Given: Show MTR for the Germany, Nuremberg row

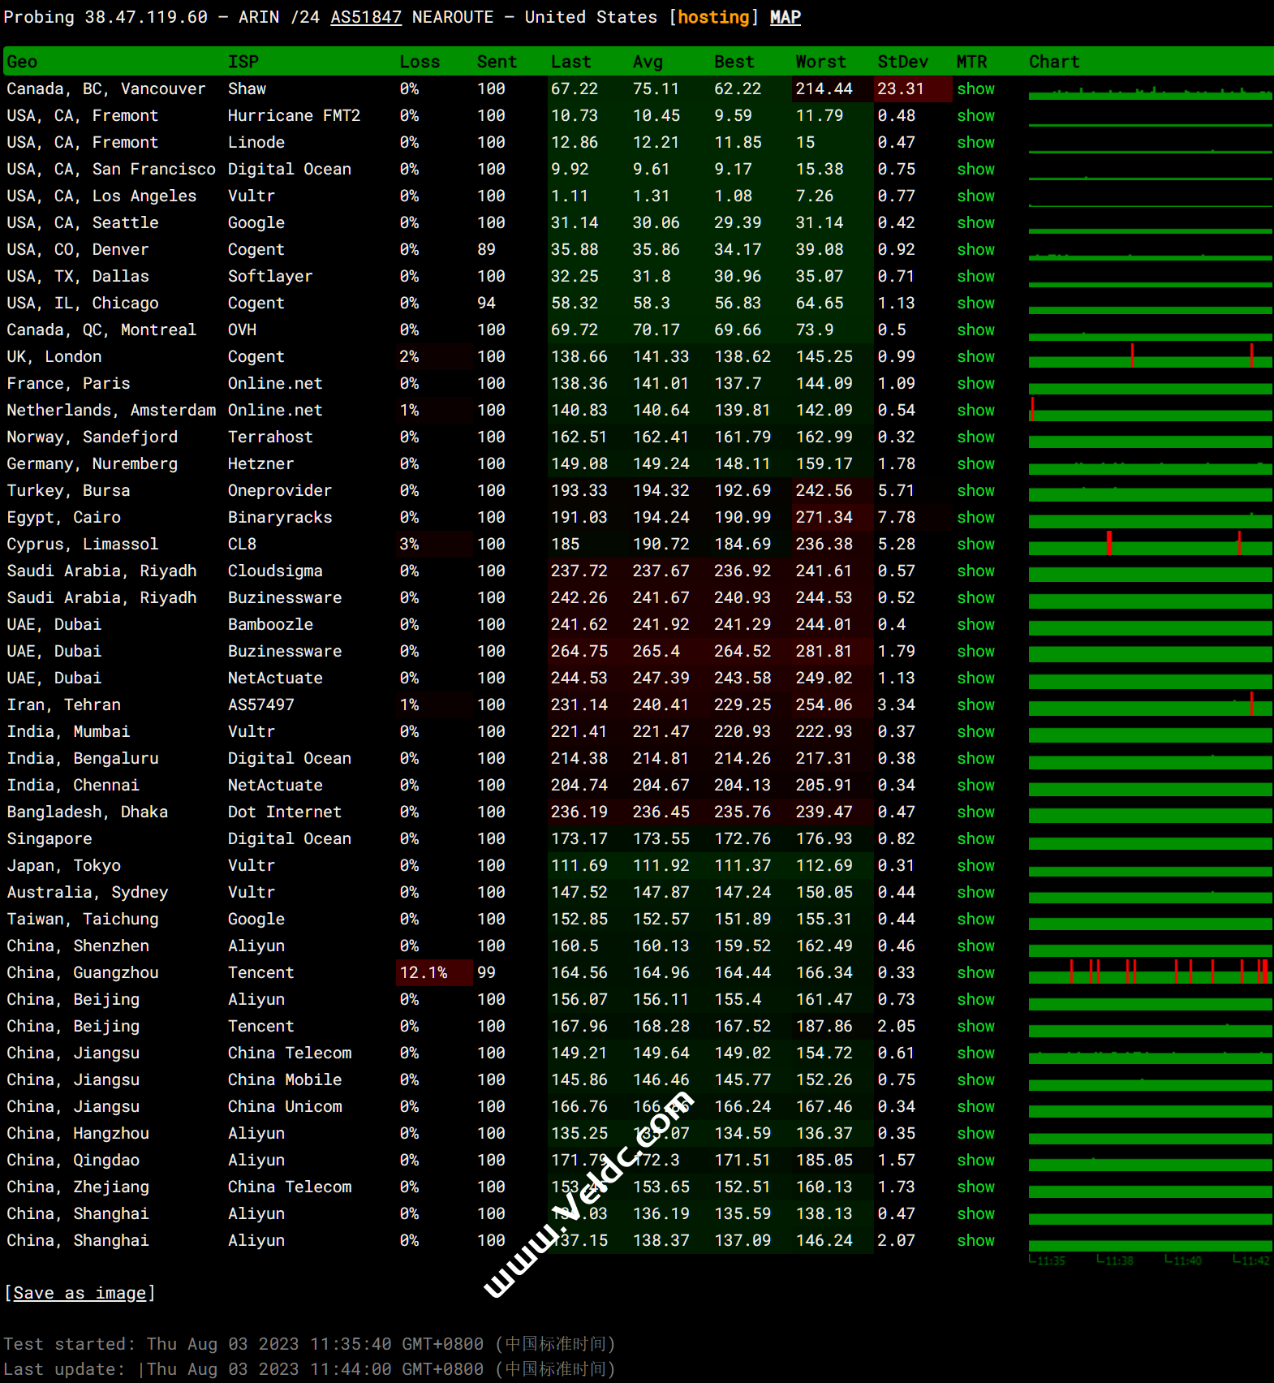Looking at the screenshot, I should click(x=975, y=463).
